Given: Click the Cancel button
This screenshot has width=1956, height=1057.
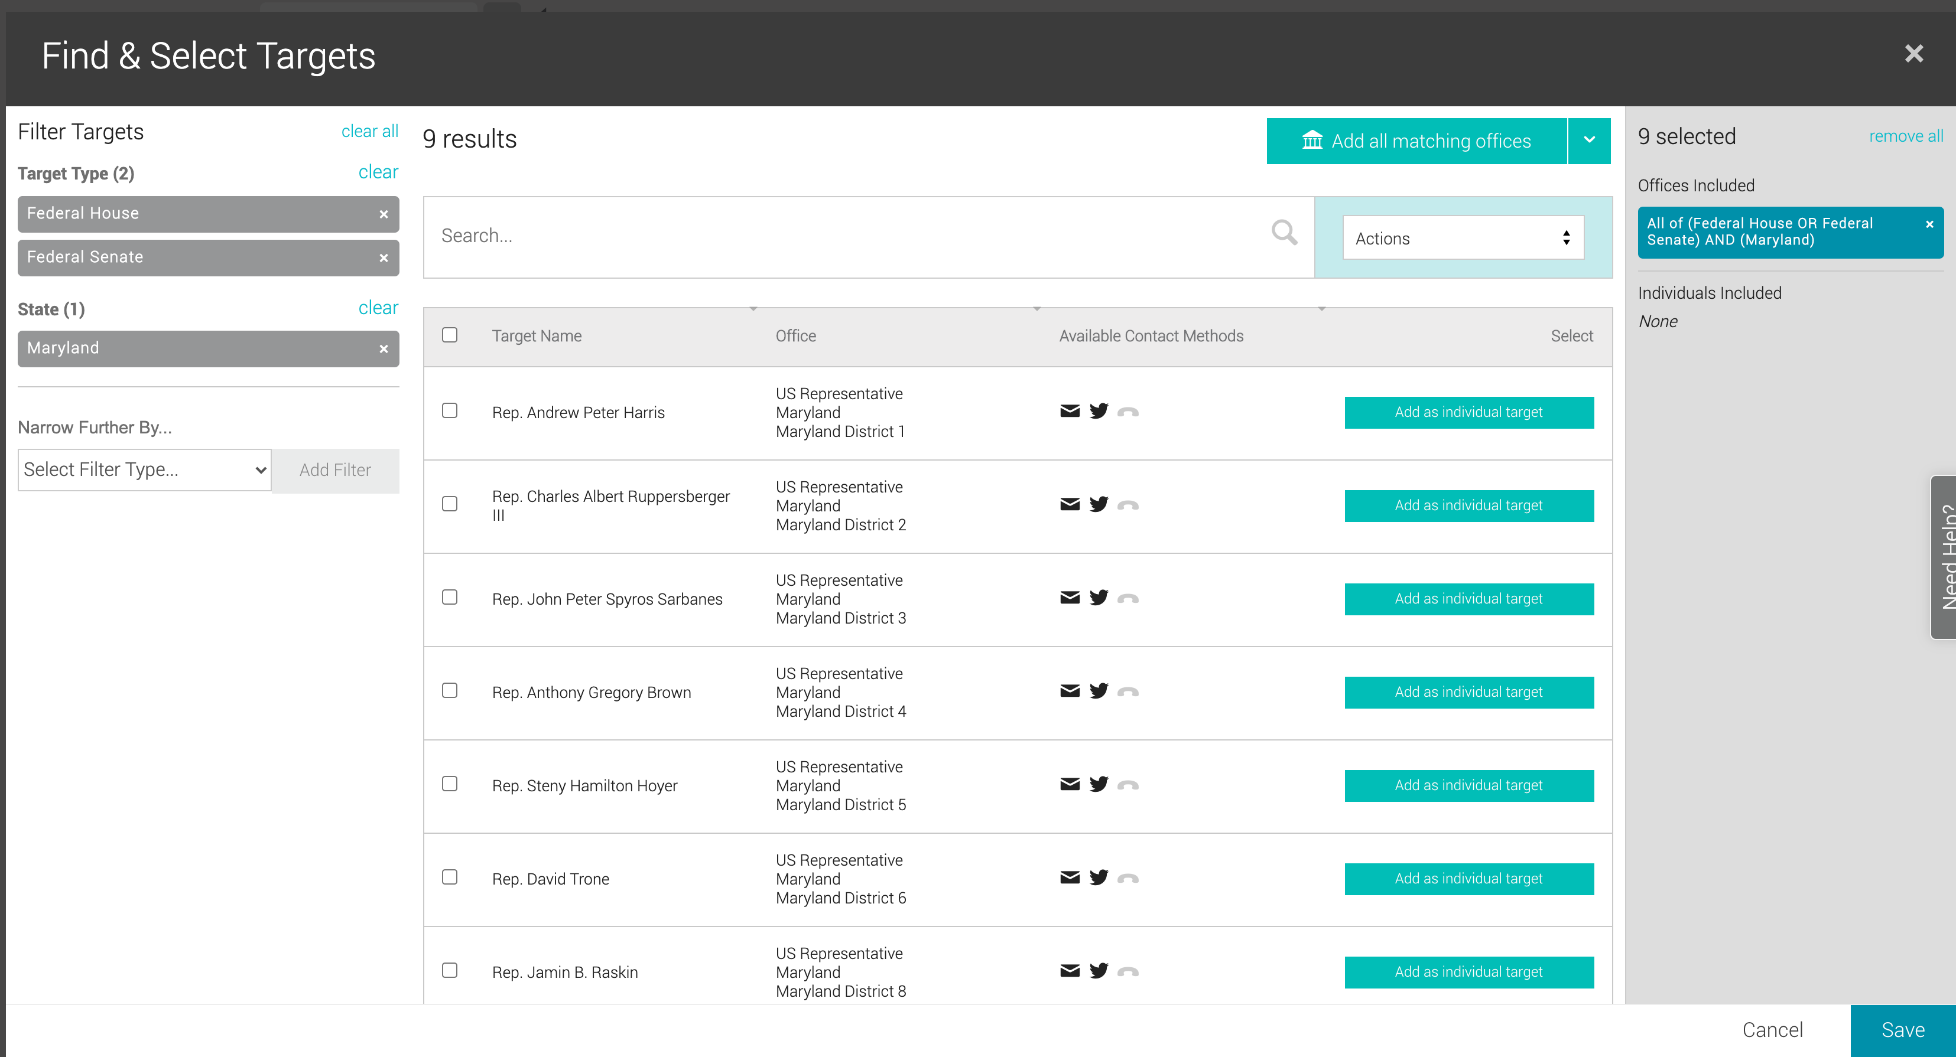Looking at the screenshot, I should (x=1772, y=1030).
